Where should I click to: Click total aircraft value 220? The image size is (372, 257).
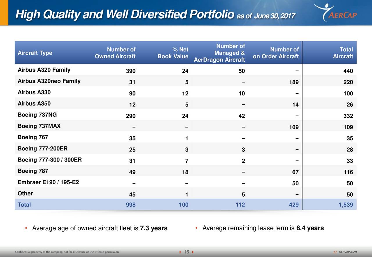[x=348, y=82]
